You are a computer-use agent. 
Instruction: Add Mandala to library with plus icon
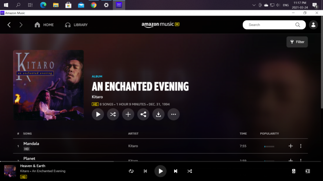click(x=291, y=146)
